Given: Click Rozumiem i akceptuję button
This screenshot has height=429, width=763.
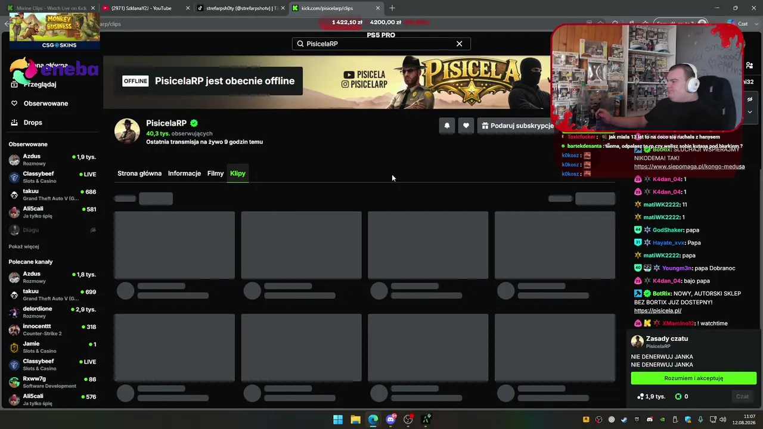Looking at the screenshot, I should (x=694, y=378).
